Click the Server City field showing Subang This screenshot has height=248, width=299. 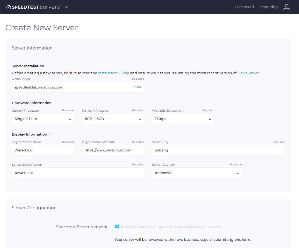click(x=218, y=150)
